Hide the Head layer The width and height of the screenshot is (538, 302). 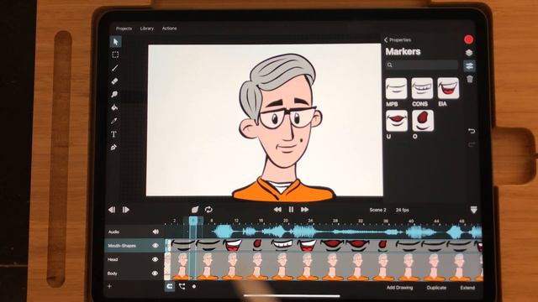155,259
